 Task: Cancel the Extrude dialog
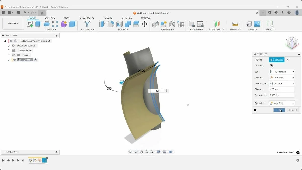pyautogui.click(x=293, y=110)
